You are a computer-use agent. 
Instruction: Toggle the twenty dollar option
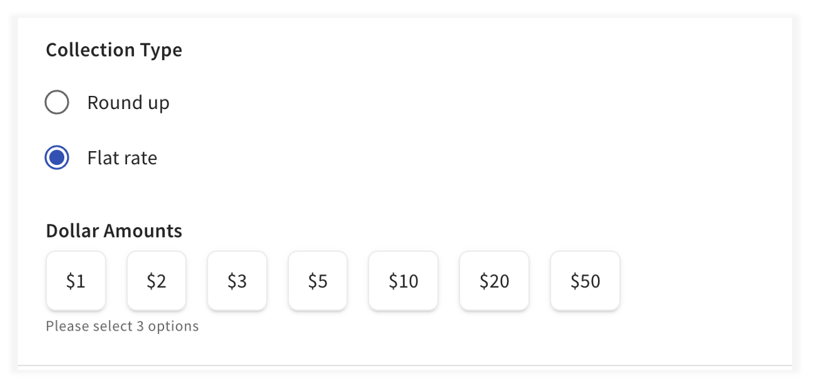pyautogui.click(x=495, y=281)
